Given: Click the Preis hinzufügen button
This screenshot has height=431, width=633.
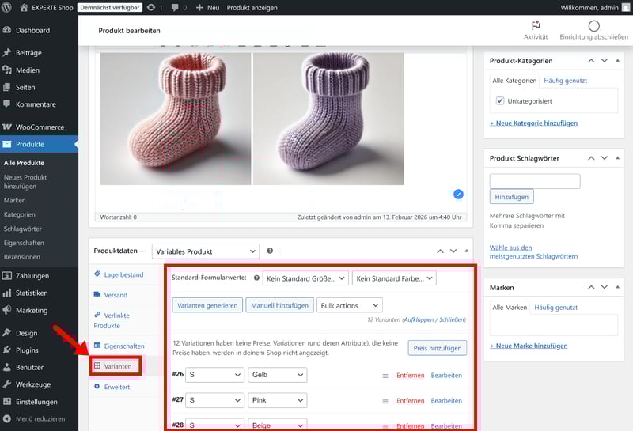Looking at the screenshot, I should (438, 348).
